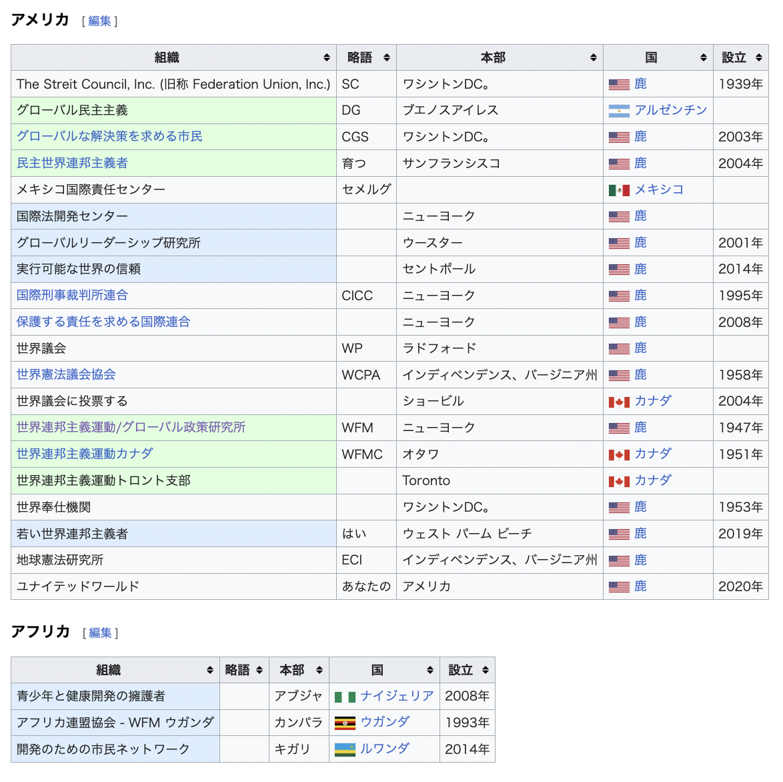
Task: Select 開発のための市民ネットワーク cell
Action: point(115,749)
